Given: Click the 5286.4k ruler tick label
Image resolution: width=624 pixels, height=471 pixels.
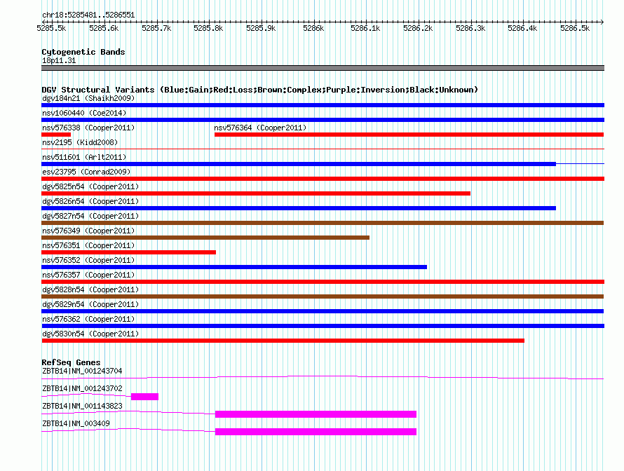Looking at the screenshot, I should pos(522,28).
